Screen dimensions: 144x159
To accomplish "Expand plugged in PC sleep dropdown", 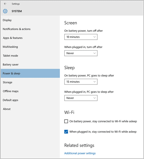I will click(81, 98).
